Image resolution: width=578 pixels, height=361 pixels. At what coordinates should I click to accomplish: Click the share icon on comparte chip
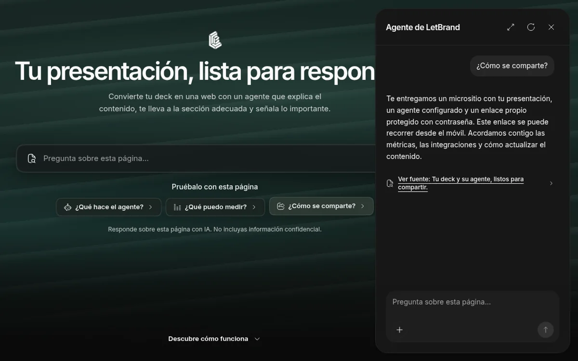(x=281, y=206)
